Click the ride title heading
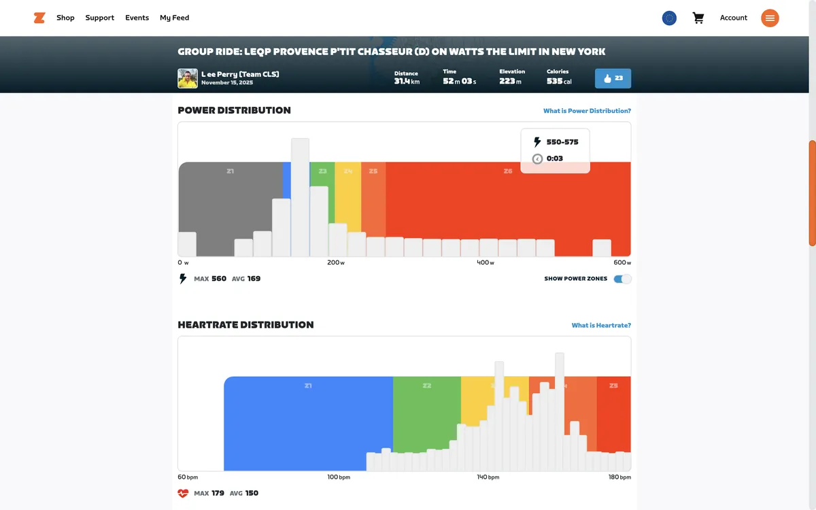Screen dimensions: 816x510 click(392, 52)
